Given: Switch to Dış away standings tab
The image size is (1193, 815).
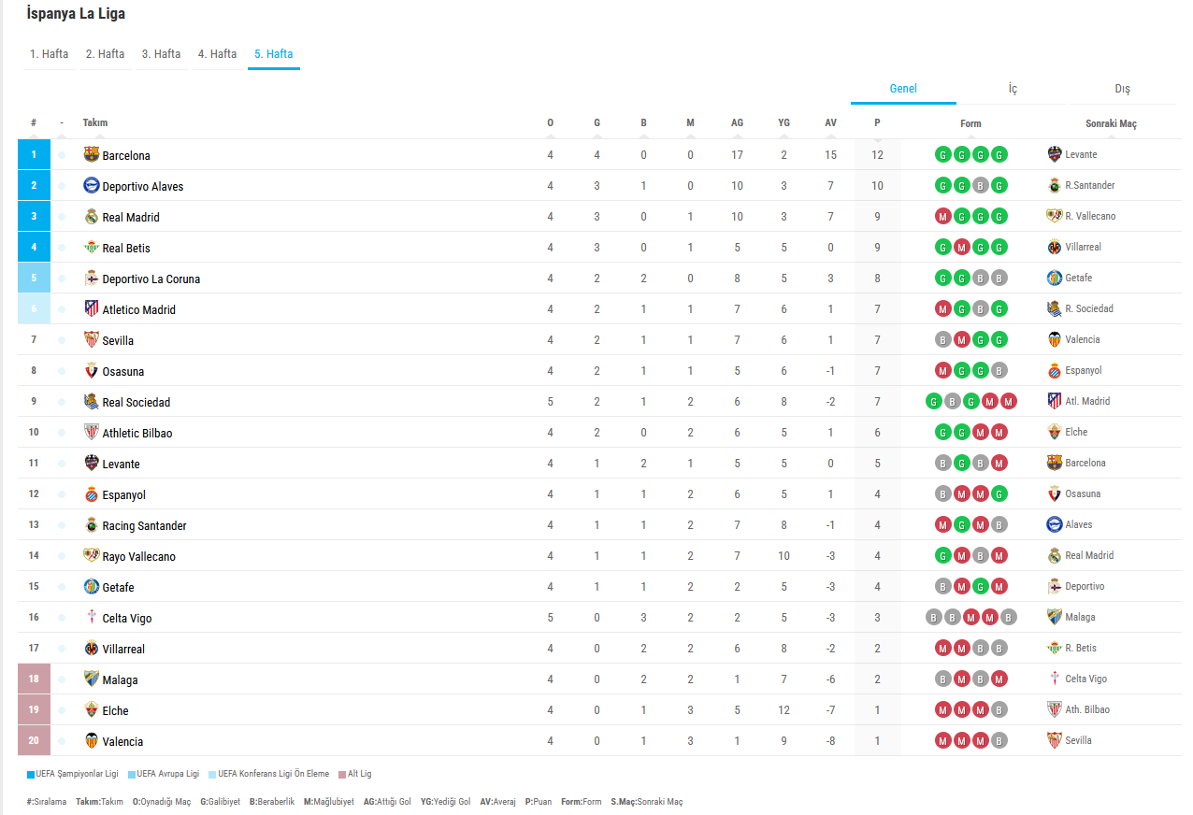Looking at the screenshot, I should [x=1122, y=89].
